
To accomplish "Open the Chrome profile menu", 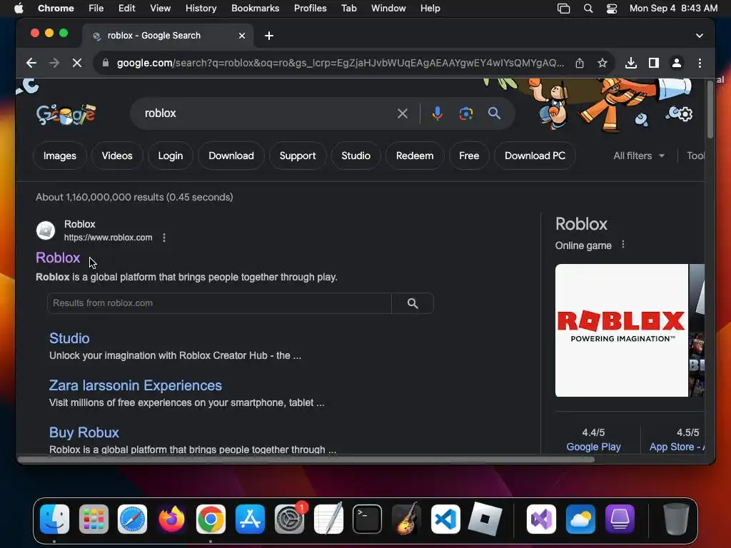I will [x=677, y=63].
